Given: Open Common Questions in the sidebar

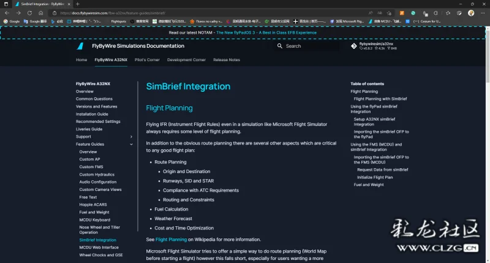Looking at the screenshot, I should click(94, 99).
